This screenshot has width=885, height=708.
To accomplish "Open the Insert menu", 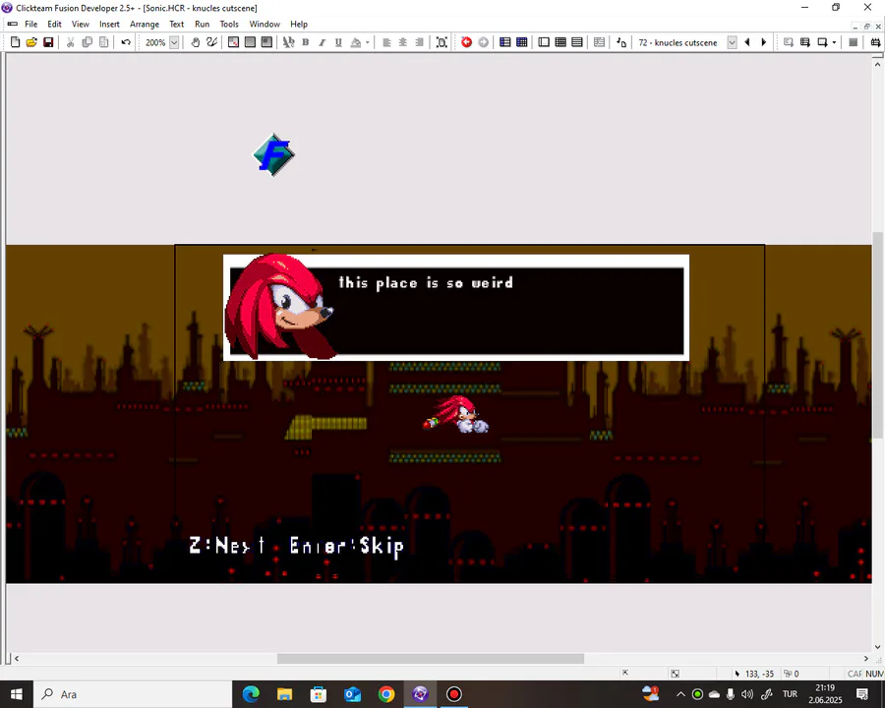I will [x=109, y=25].
